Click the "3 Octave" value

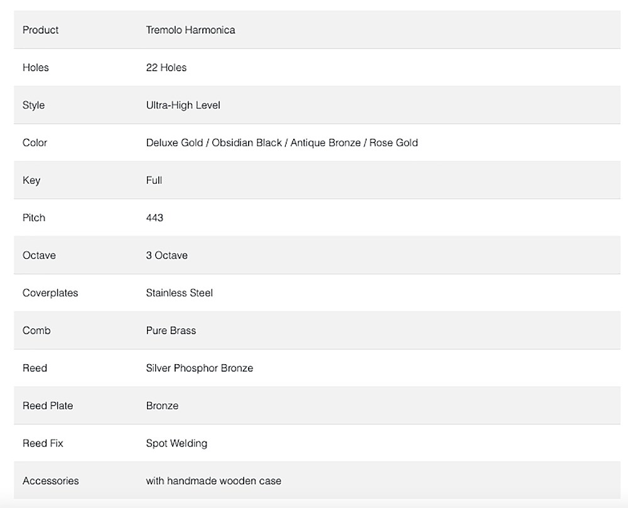pos(166,256)
